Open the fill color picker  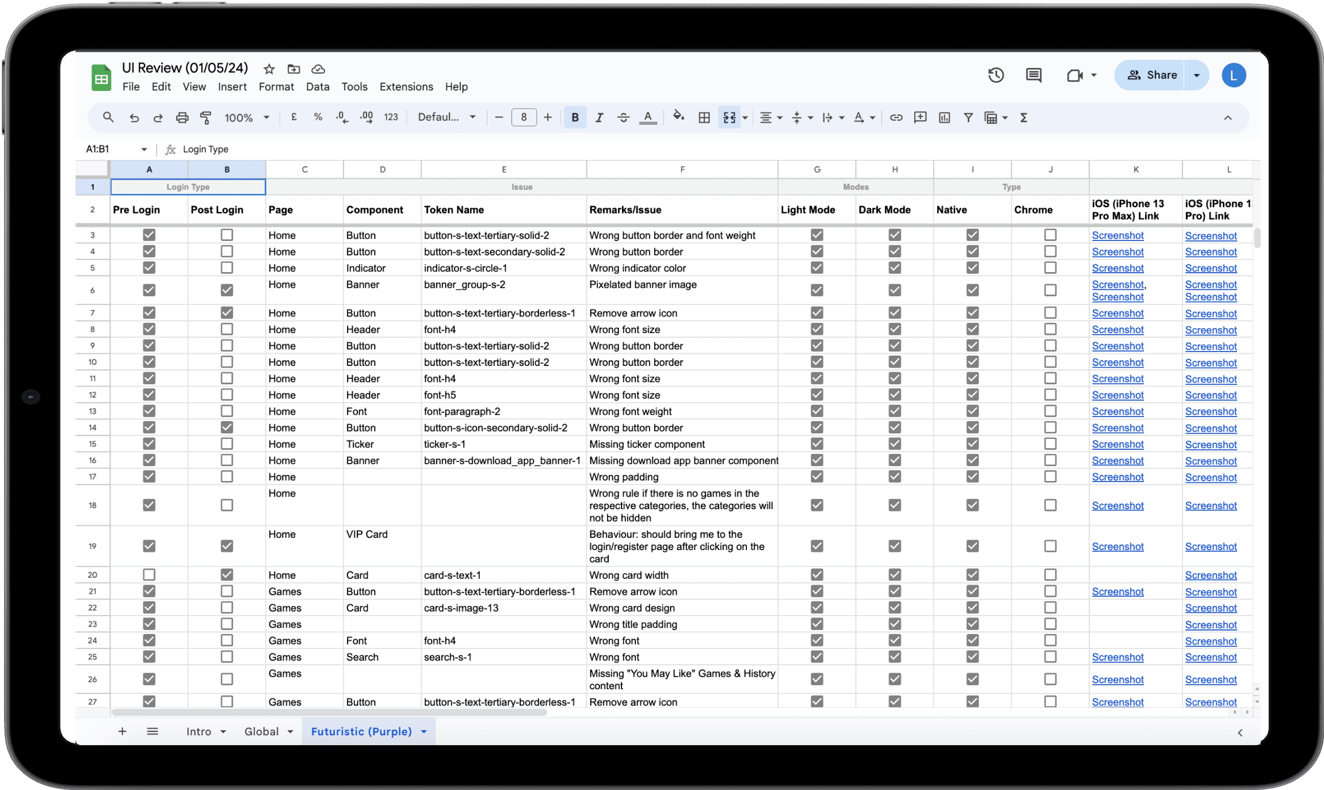(x=678, y=117)
